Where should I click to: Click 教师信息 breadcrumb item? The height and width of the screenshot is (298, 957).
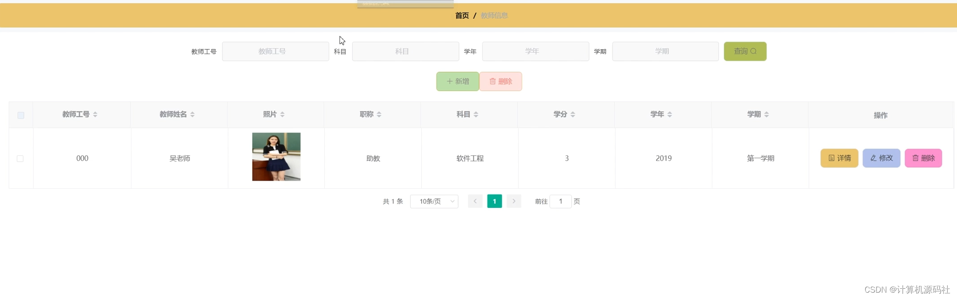[494, 16]
